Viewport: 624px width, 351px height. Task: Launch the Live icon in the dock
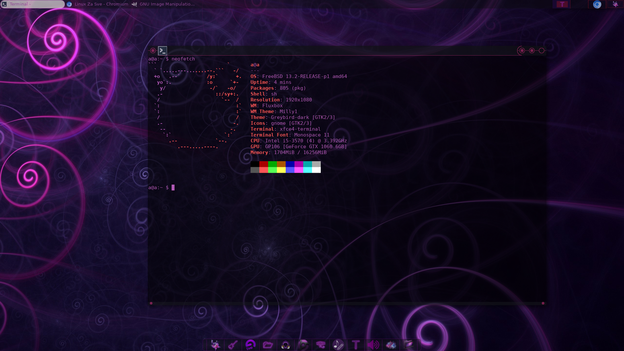point(250,345)
